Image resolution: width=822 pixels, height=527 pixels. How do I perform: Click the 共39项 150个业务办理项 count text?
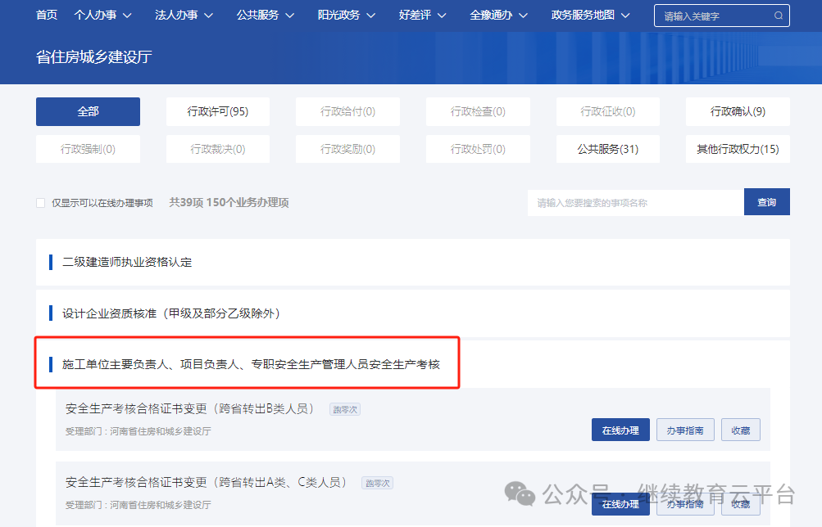pyautogui.click(x=229, y=202)
